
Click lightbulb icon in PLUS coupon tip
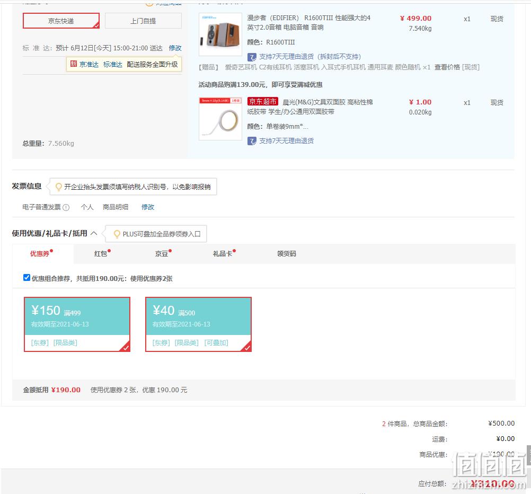(117, 234)
